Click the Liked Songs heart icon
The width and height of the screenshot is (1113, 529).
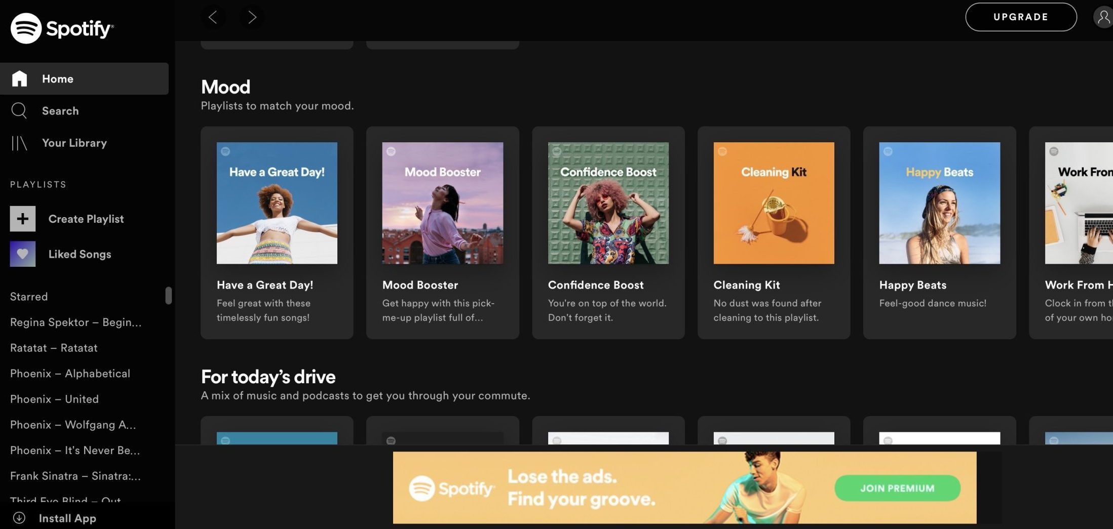tap(23, 254)
